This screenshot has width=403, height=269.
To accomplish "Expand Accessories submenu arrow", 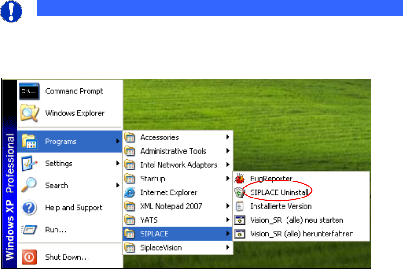I will click(228, 137).
